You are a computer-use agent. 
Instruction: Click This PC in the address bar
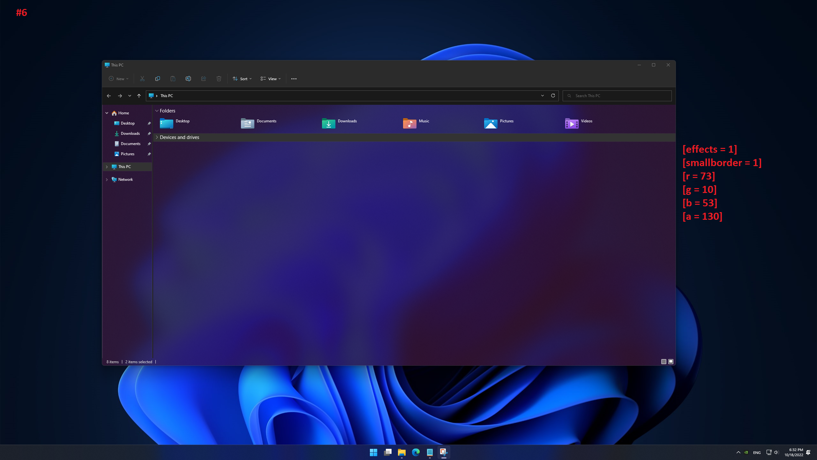pyautogui.click(x=167, y=96)
